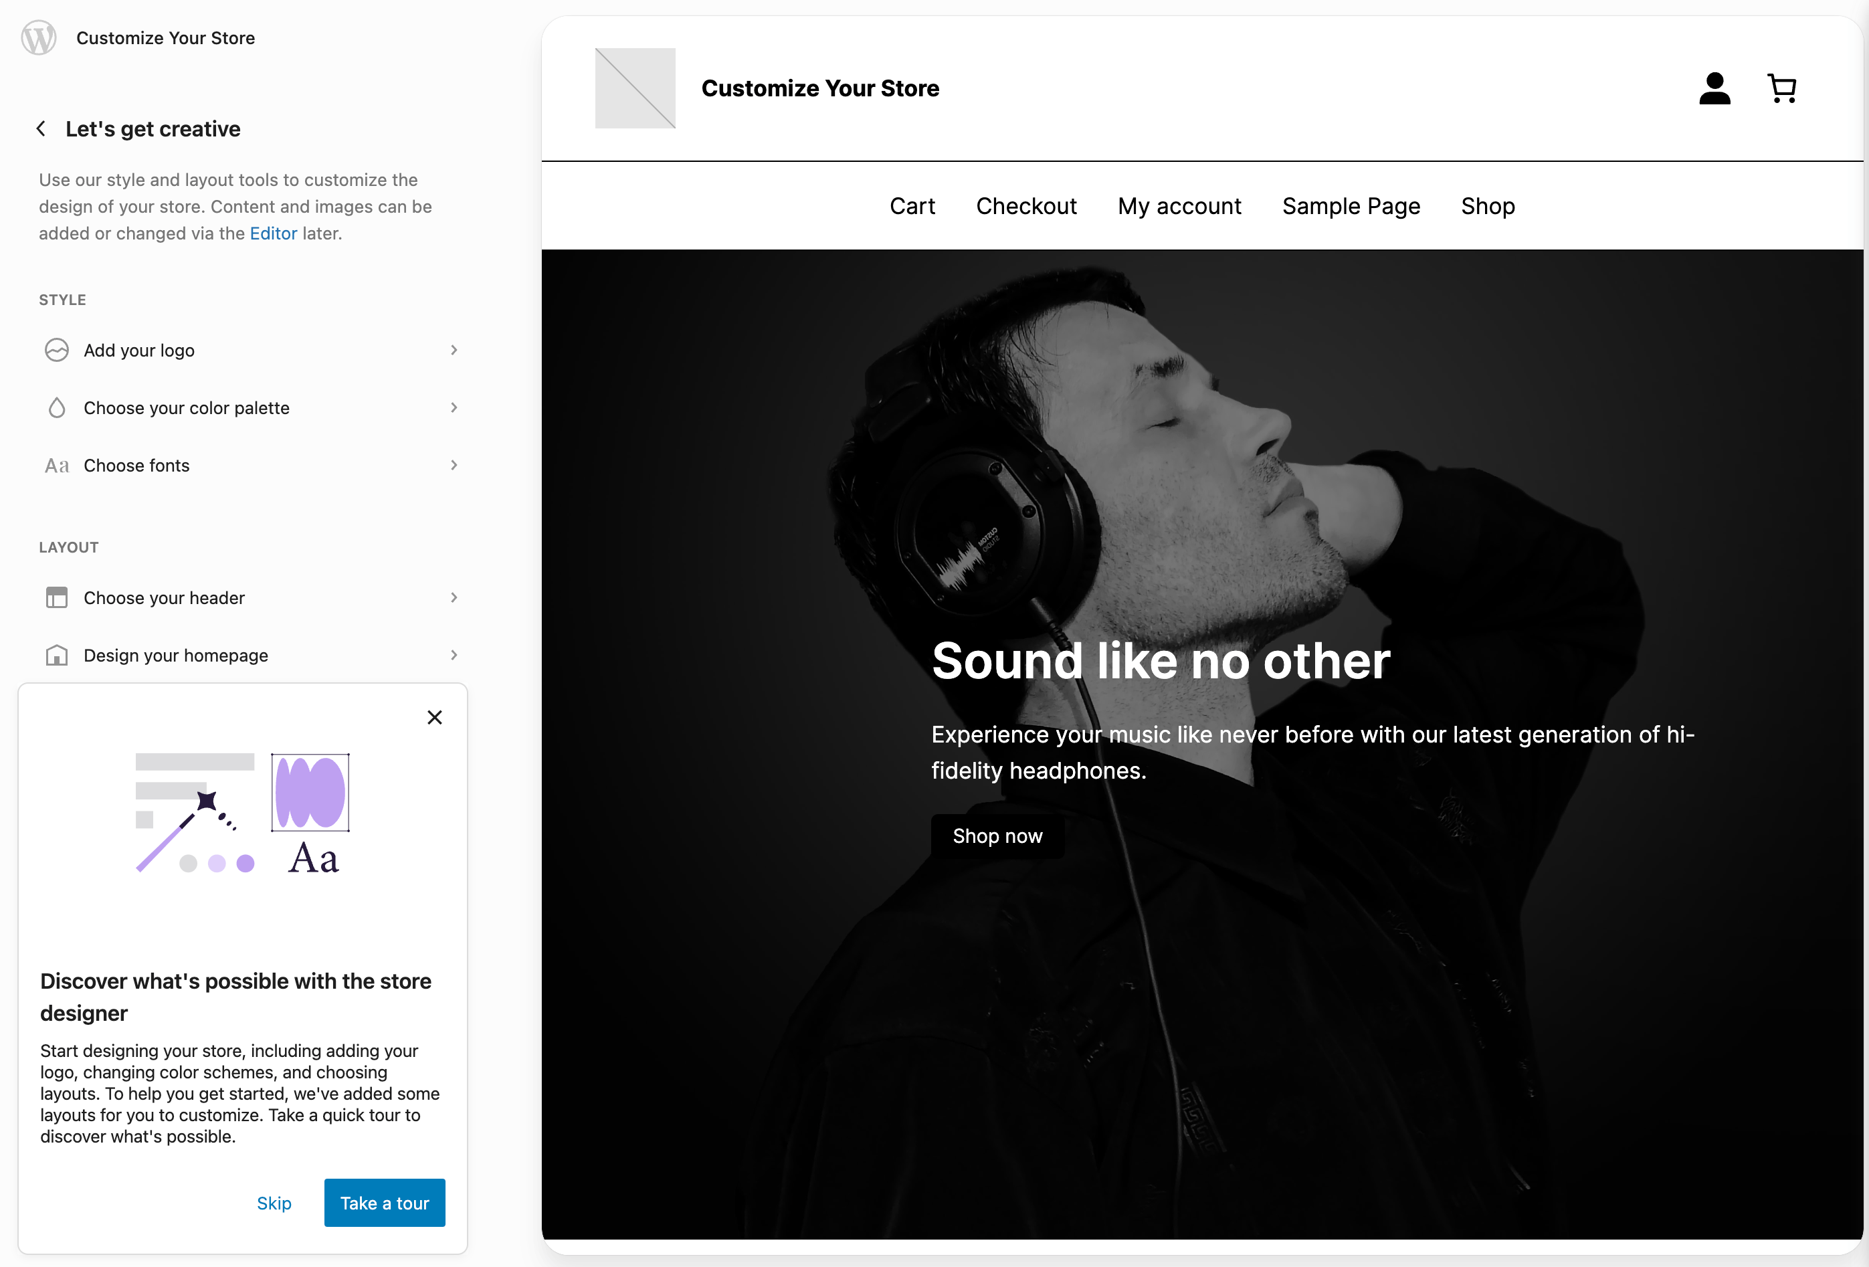Click the back arrow beside Let's get creative
The width and height of the screenshot is (1869, 1267).
click(40, 128)
